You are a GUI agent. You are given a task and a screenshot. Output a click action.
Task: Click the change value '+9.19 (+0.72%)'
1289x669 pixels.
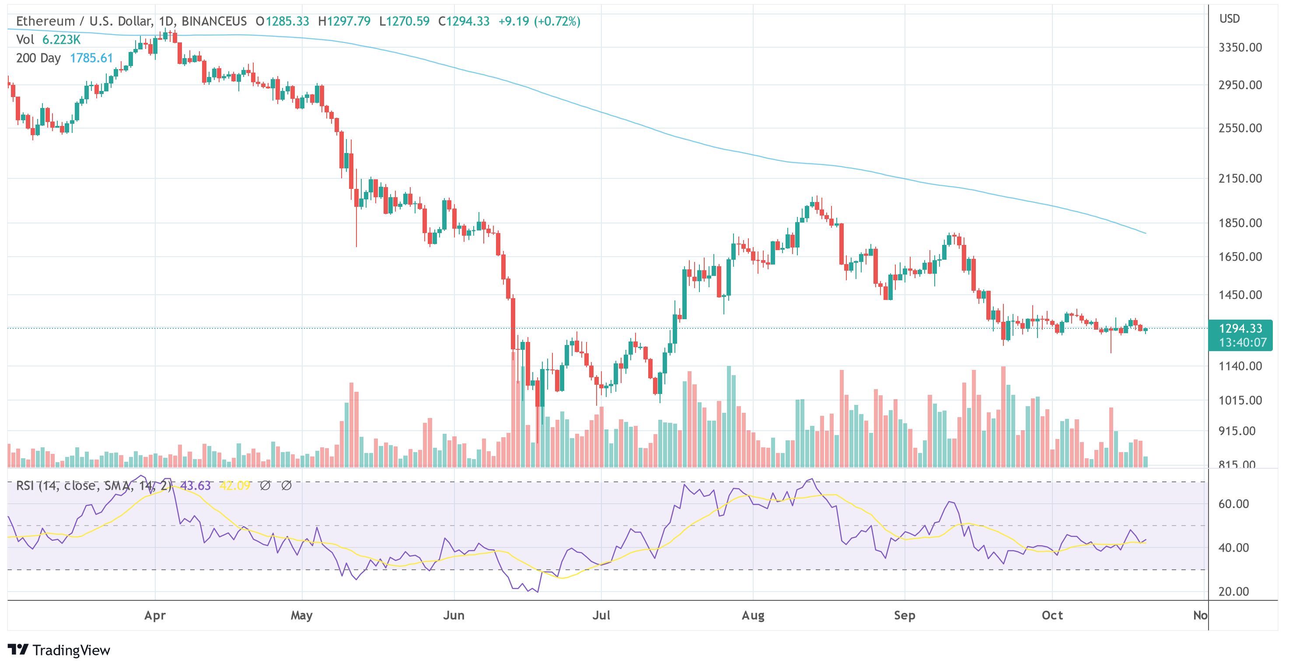[x=539, y=21]
